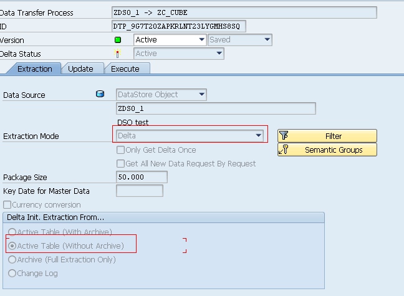404x296 pixels.
Task: Open the Extraction Mode Delta dropdown
Action: tap(190, 135)
